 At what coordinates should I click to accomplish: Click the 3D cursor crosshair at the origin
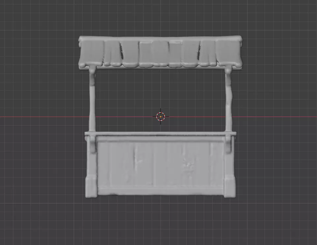(x=161, y=117)
